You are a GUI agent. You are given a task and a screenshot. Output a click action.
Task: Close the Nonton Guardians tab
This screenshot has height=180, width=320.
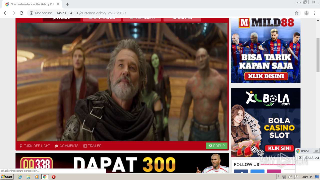pos(58,4)
